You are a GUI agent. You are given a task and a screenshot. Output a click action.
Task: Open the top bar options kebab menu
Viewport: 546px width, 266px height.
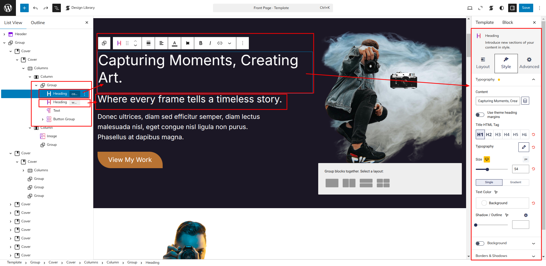[539, 8]
